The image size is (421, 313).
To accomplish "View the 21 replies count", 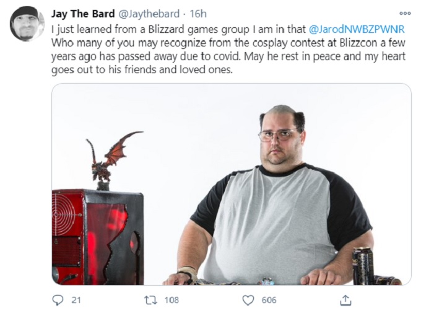I will point(76,300).
